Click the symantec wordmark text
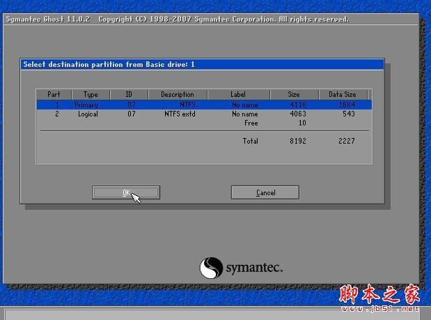The height and width of the screenshot is (320, 431). coord(254,268)
